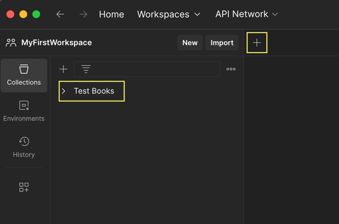Switch to the Collections sidebar tab

(x=24, y=76)
